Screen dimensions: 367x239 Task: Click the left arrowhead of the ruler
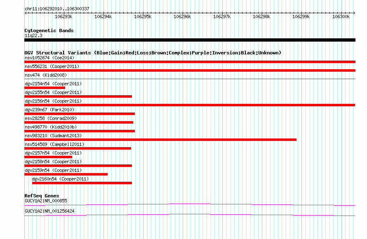pyautogui.click(x=26, y=13)
